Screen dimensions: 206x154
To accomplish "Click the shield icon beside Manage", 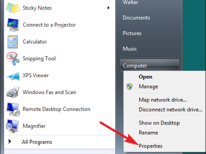I will click(130, 86).
